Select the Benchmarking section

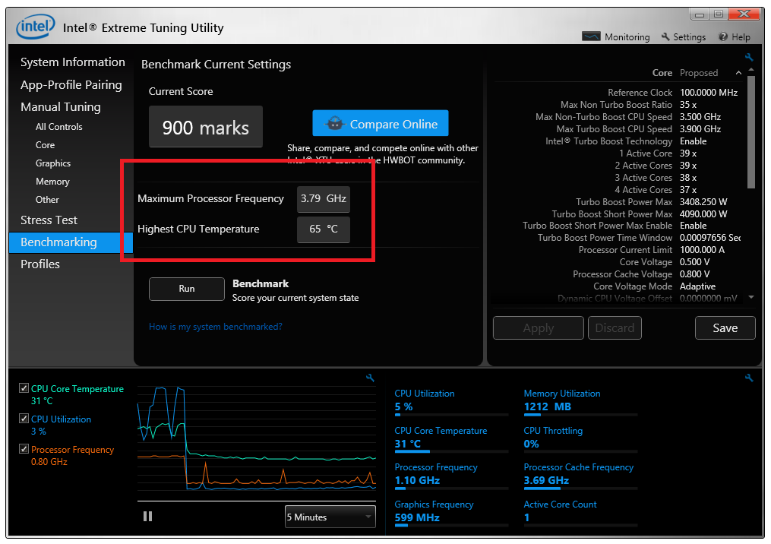(71, 242)
